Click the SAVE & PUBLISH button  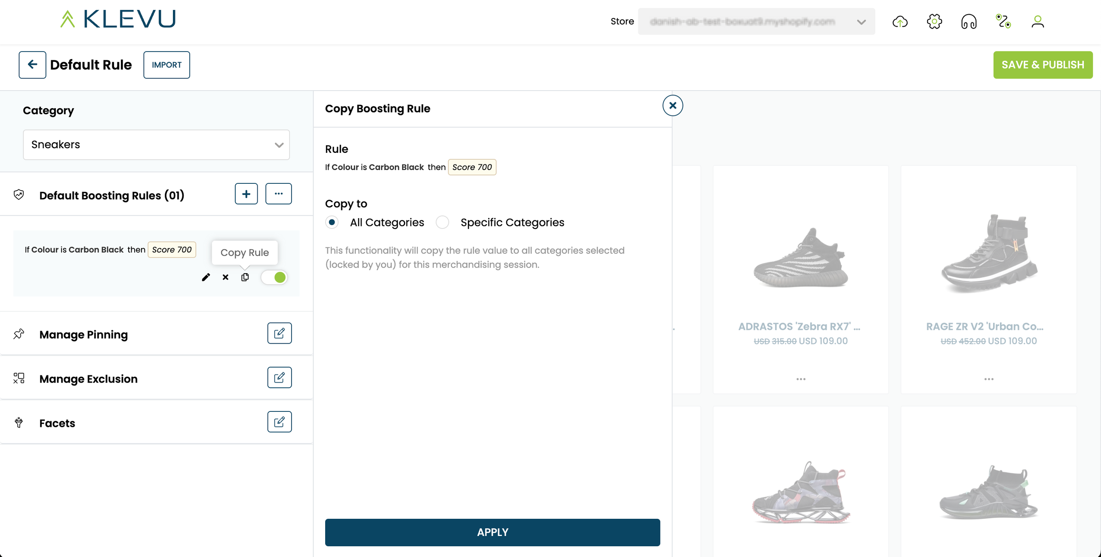1043,65
